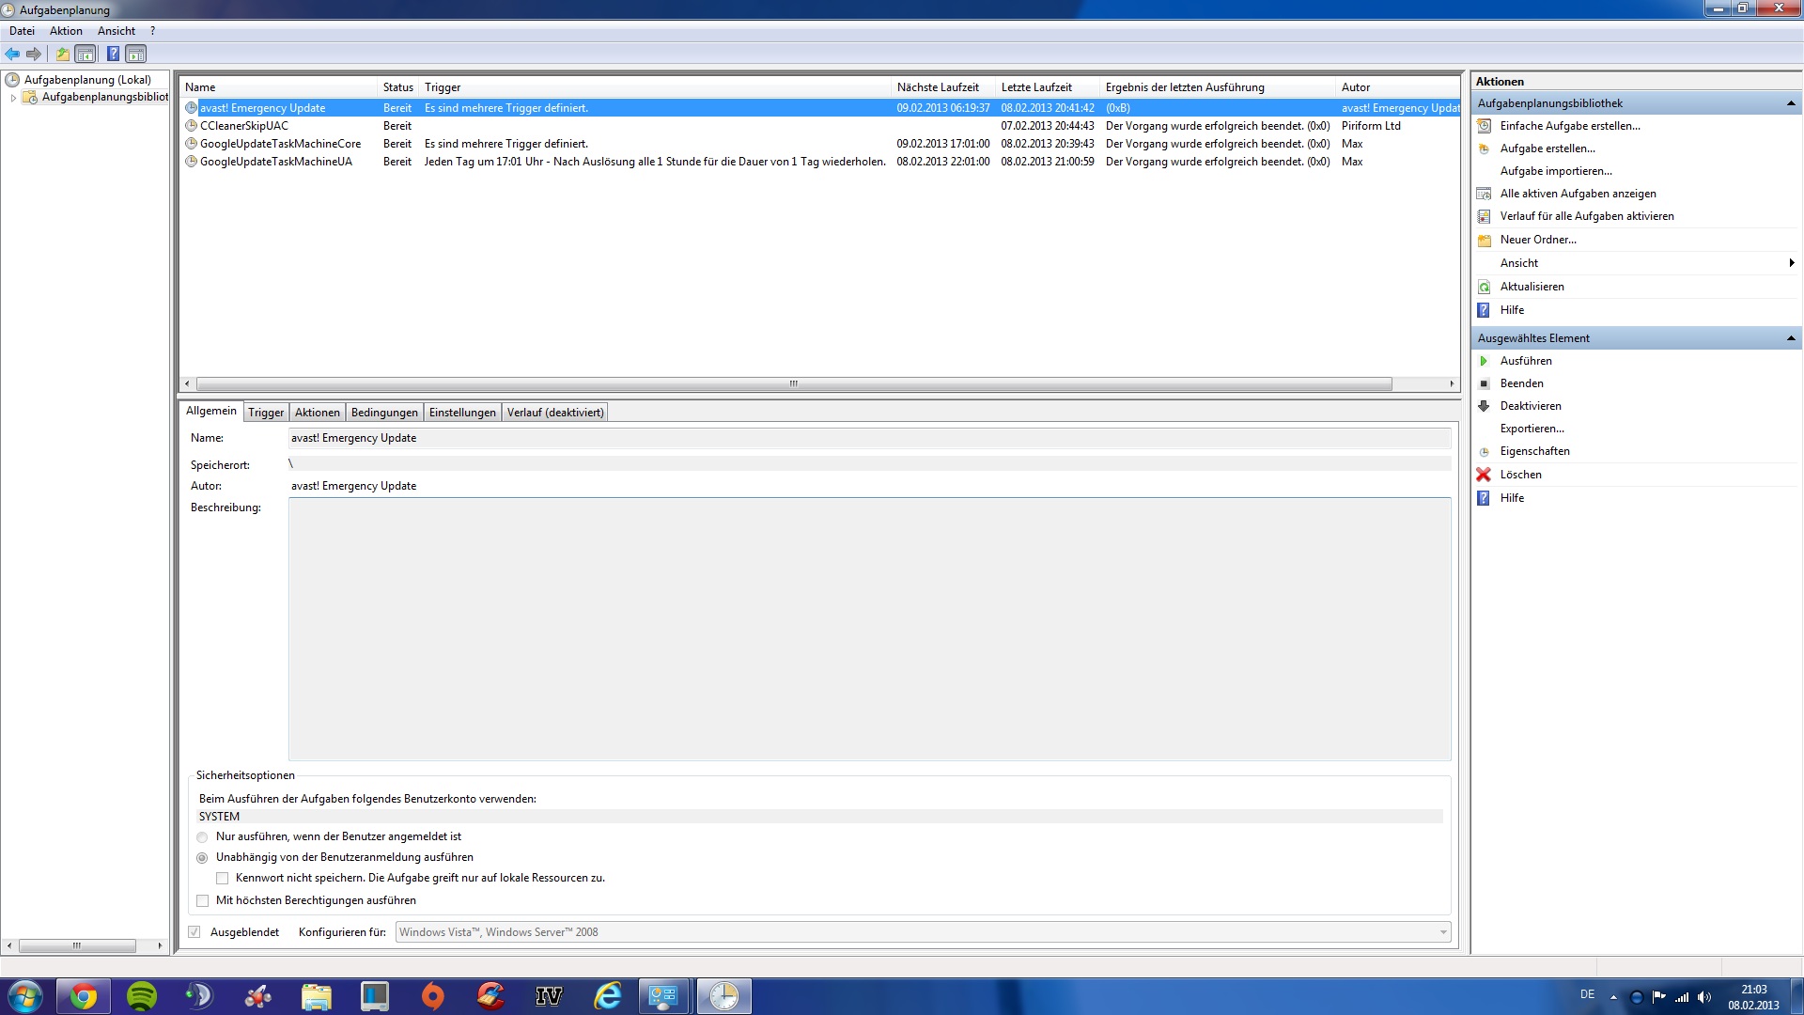Click the Aktualisieren refresh icon
The image size is (1804, 1015).
click(1484, 287)
